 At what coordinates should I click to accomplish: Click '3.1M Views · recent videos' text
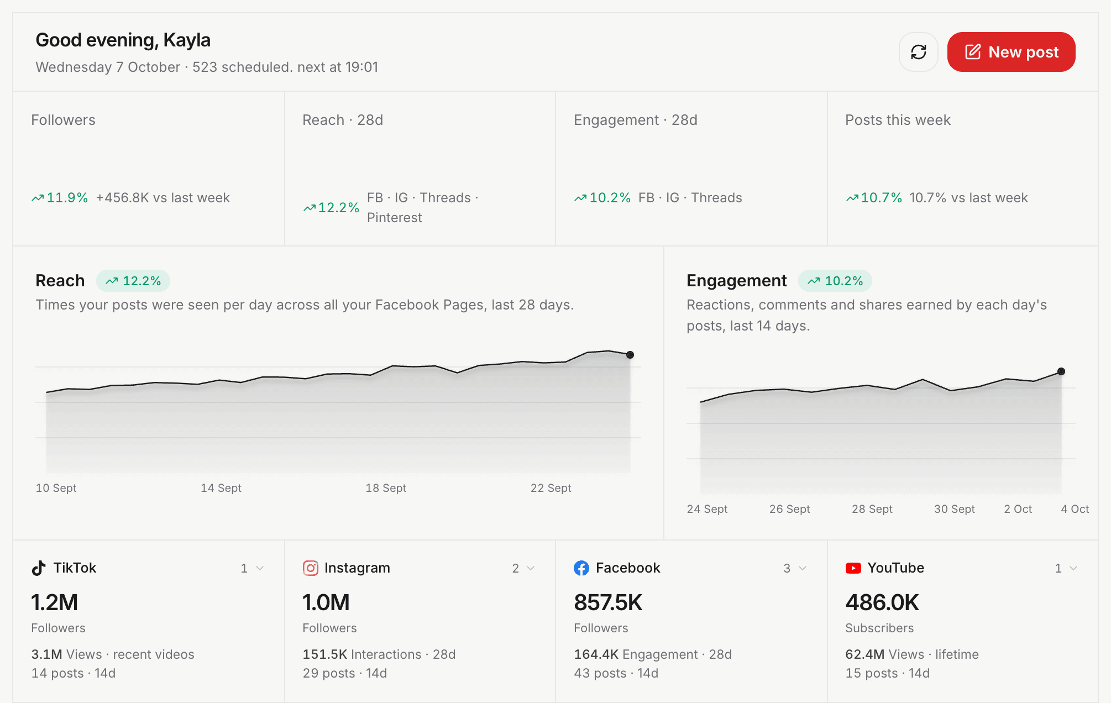pyautogui.click(x=113, y=654)
